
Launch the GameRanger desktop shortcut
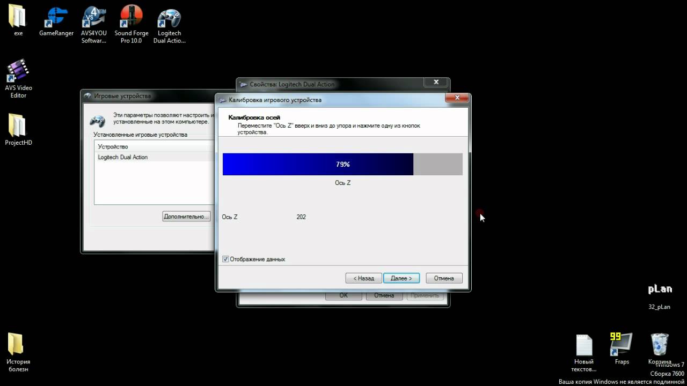(x=56, y=20)
